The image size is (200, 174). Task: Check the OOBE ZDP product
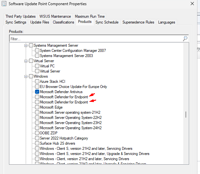[x=37, y=133]
